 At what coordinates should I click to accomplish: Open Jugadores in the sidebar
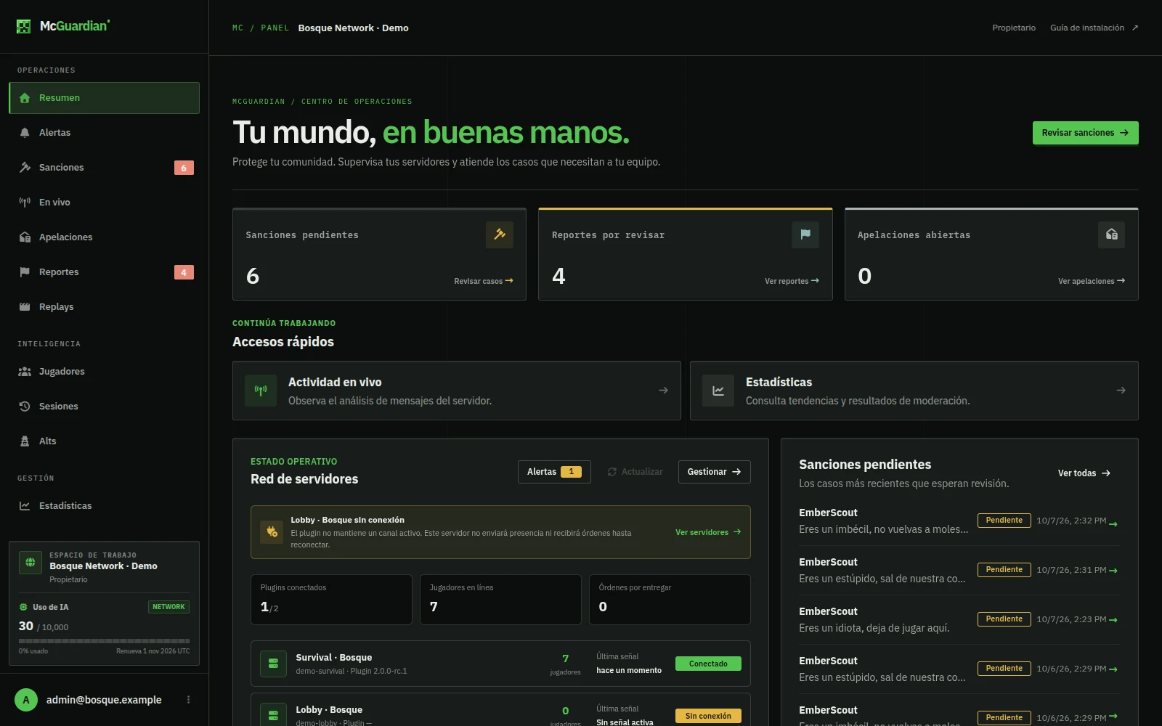pyautogui.click(x=104, y=372)
